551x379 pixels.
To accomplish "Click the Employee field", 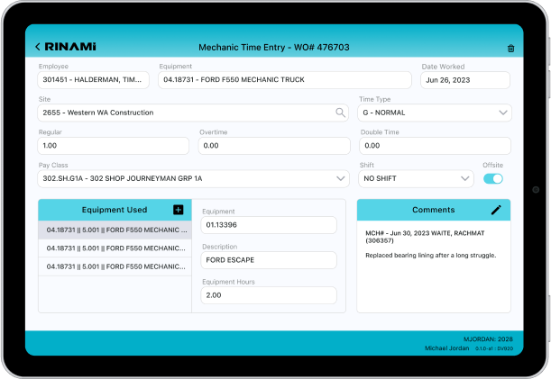I will coord(94,80).
